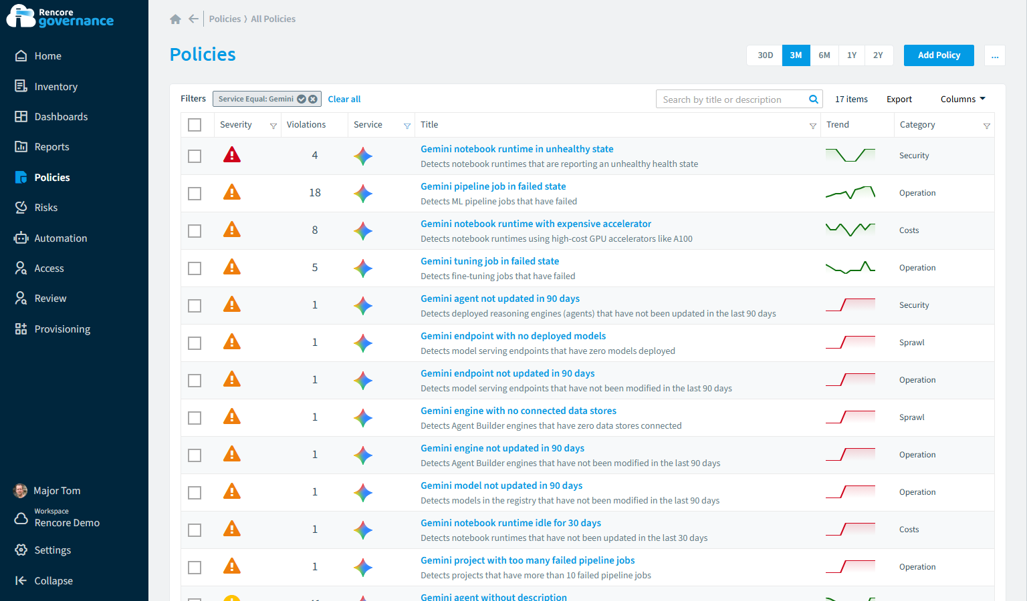
Task: Check the endpoint no deployed models row
Action: tap(195, 343)
